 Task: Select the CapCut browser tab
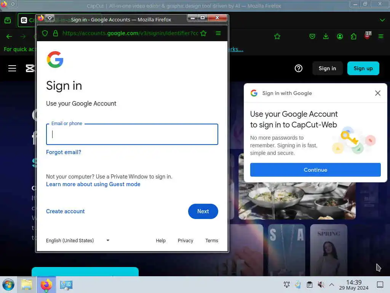pyautogui.click(x=27, y=20)
